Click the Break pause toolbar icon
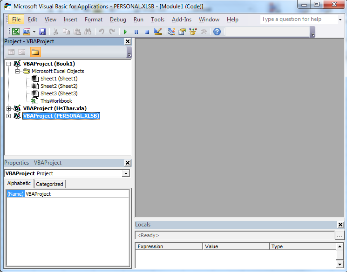 [x=136, y=32]
